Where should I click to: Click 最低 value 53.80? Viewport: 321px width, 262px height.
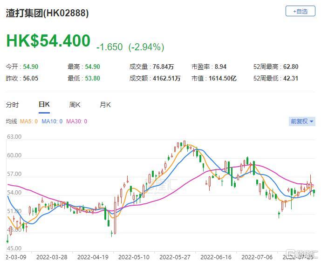coord(93,78)
